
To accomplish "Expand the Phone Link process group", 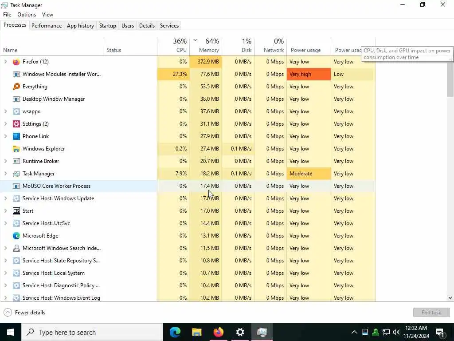I will pyautogui.click(x=5, y=136).
